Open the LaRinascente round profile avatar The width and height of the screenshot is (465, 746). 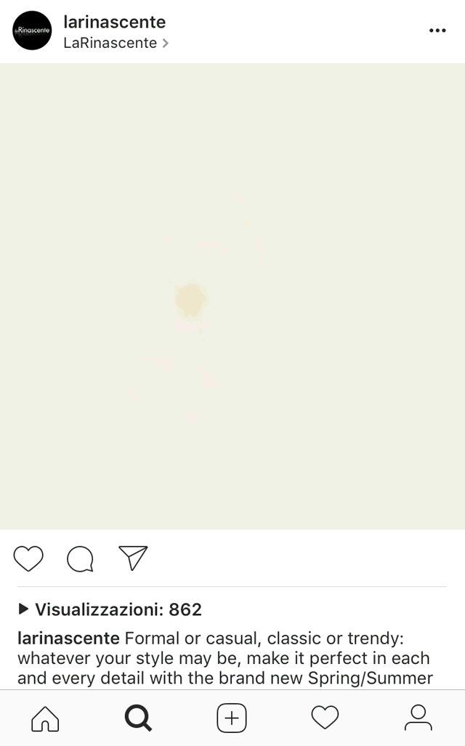pos(32,31)
